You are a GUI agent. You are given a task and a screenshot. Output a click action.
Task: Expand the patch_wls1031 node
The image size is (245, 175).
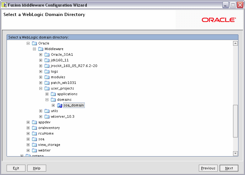coord(41,83)
